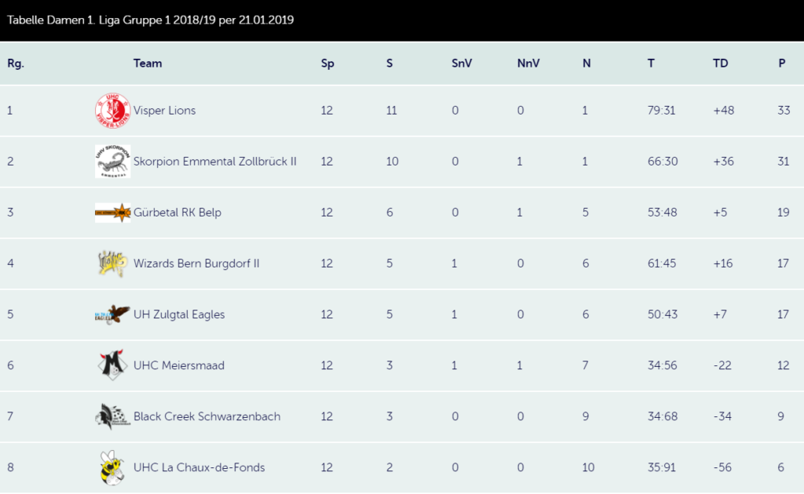Click the Visper Lions team logo

click(113, 111)
